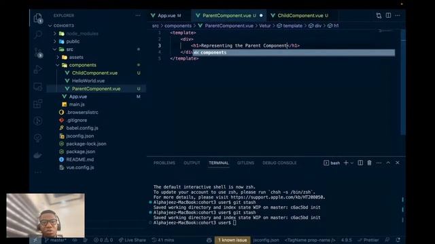Collapse the src folder
The width and height of the screenshot is (435, 244).
click(x=54, y=49)
